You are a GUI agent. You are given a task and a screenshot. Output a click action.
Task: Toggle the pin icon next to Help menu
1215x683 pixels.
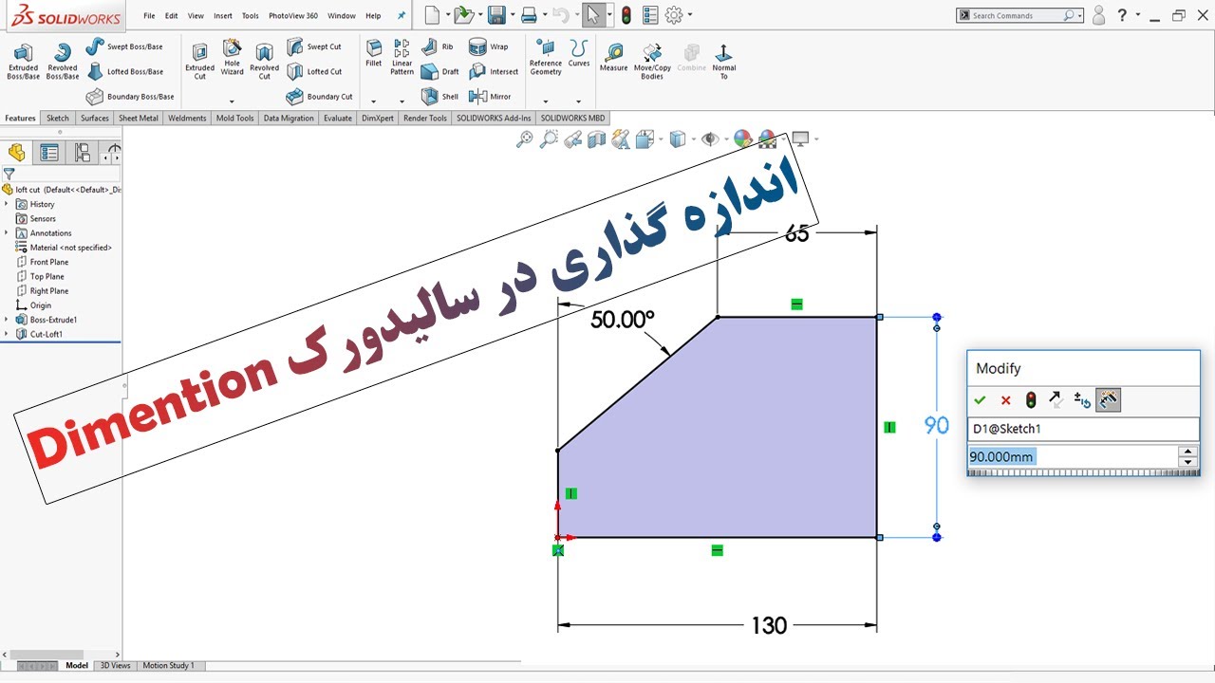coord(401,15)
